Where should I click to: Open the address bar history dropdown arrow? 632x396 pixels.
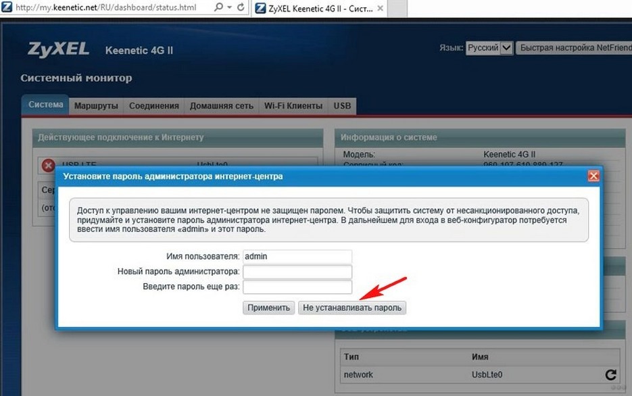pyautogui.click(x=229, y=7)
